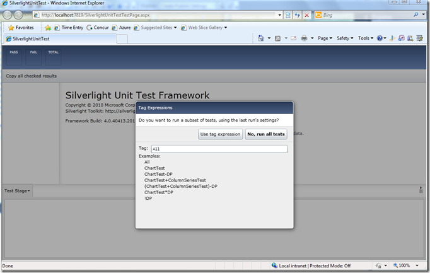The image size is (430, 273).
Task: Click the ChartTest example text
Action: [154, 168]
